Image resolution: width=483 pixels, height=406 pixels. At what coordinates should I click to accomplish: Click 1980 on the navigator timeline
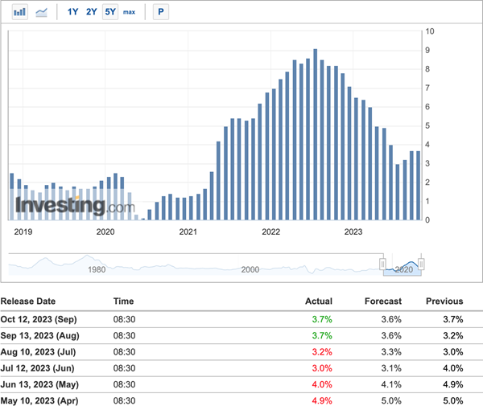click(97, 270)
